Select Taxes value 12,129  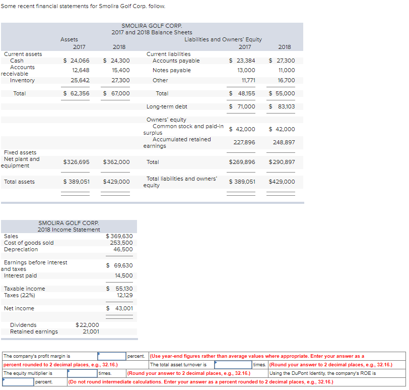point(125,295)
